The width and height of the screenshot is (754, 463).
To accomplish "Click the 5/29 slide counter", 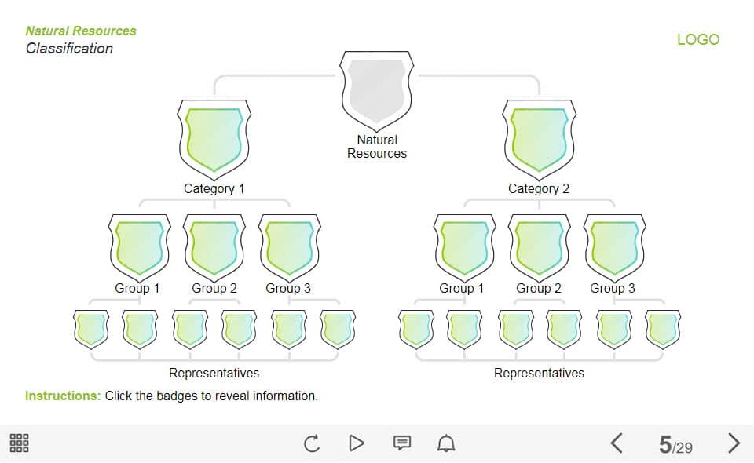I will click(x=675, y=446).
